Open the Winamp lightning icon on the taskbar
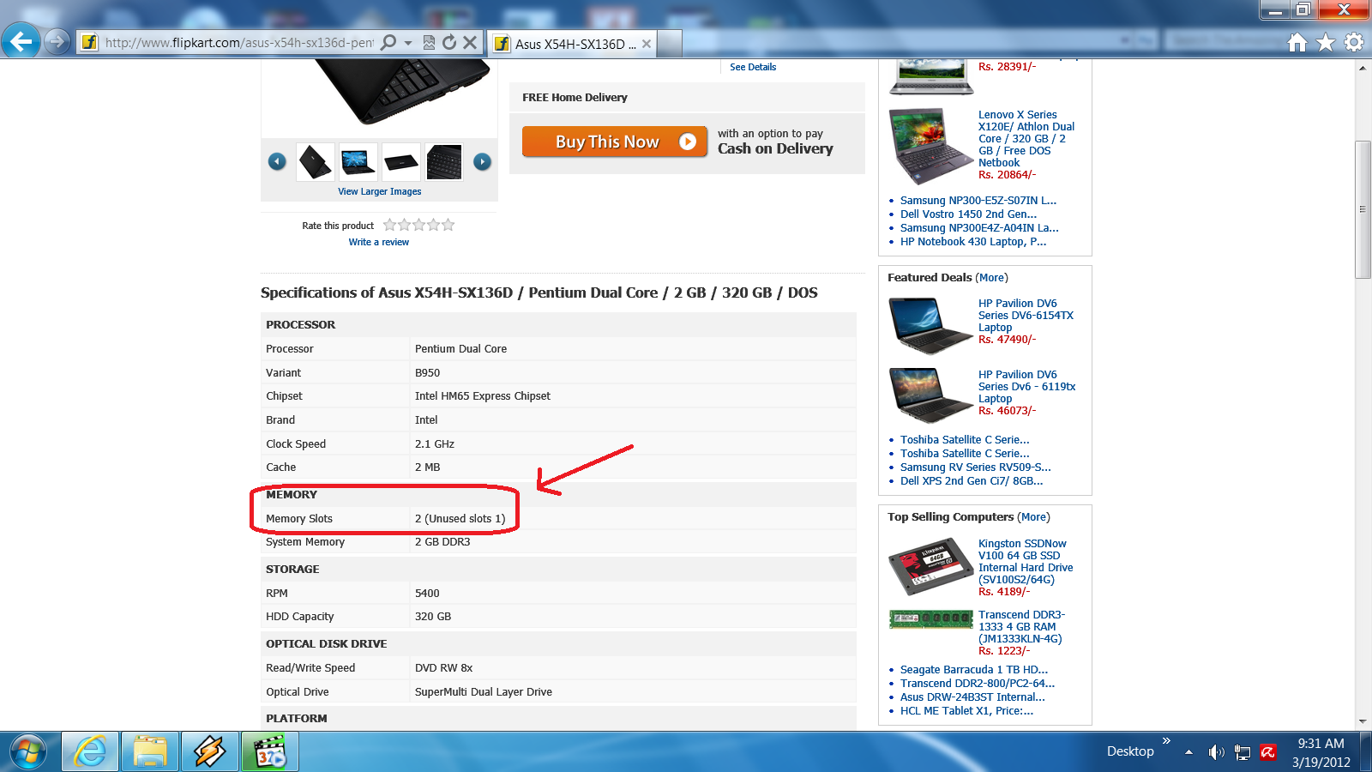 click(x=210, y=752)
